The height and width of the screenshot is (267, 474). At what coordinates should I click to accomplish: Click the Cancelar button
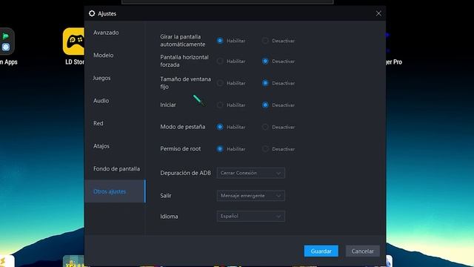(362, 251)
